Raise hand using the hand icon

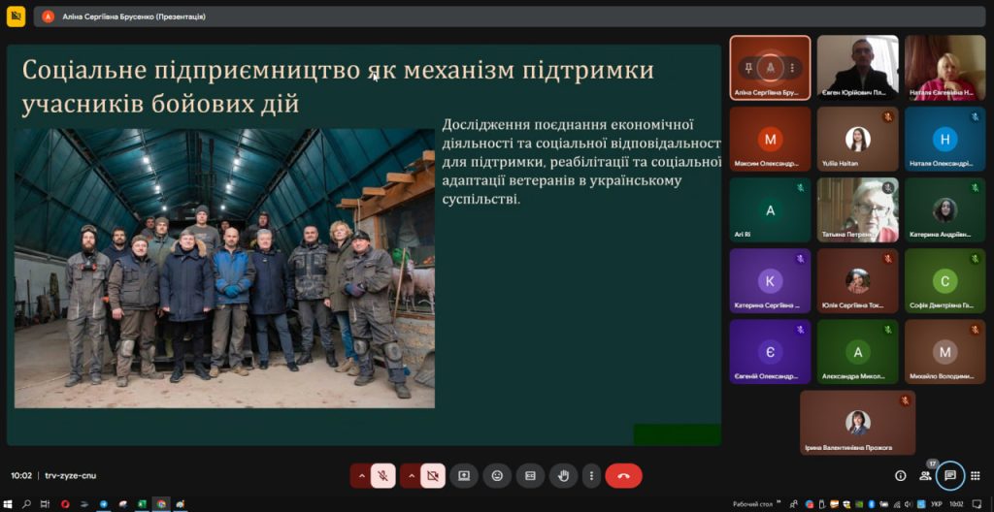click(563, 475)
